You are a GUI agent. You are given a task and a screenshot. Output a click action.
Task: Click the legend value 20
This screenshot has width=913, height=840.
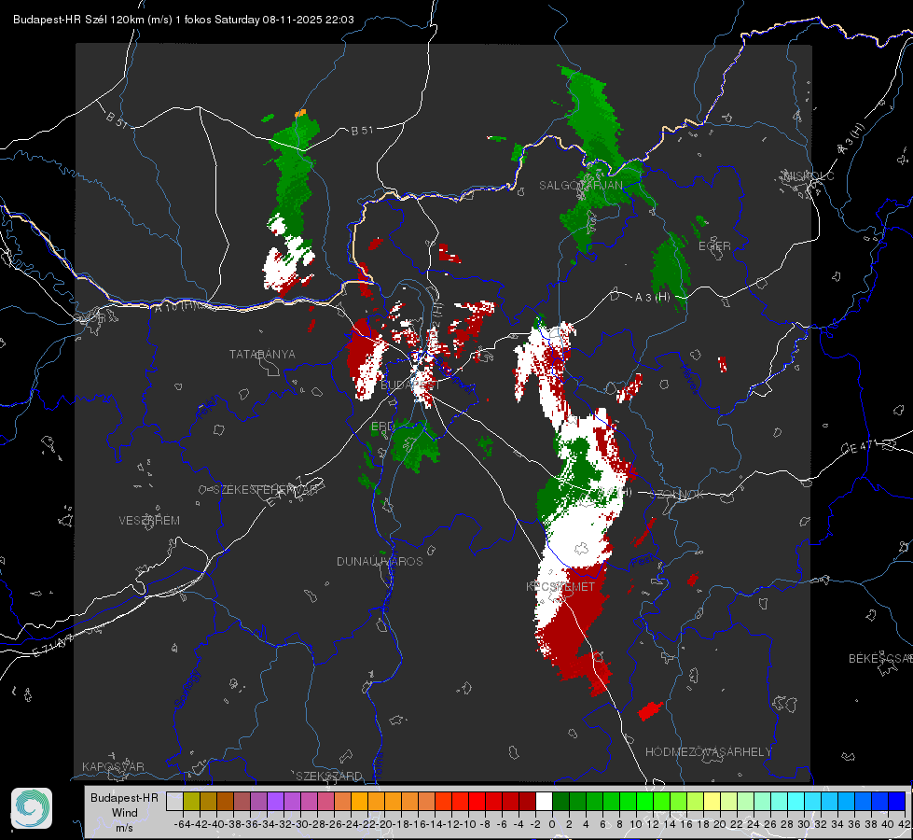720,824
